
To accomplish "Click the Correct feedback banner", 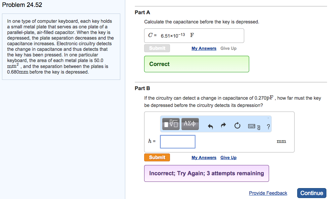I will pos(196,64).
